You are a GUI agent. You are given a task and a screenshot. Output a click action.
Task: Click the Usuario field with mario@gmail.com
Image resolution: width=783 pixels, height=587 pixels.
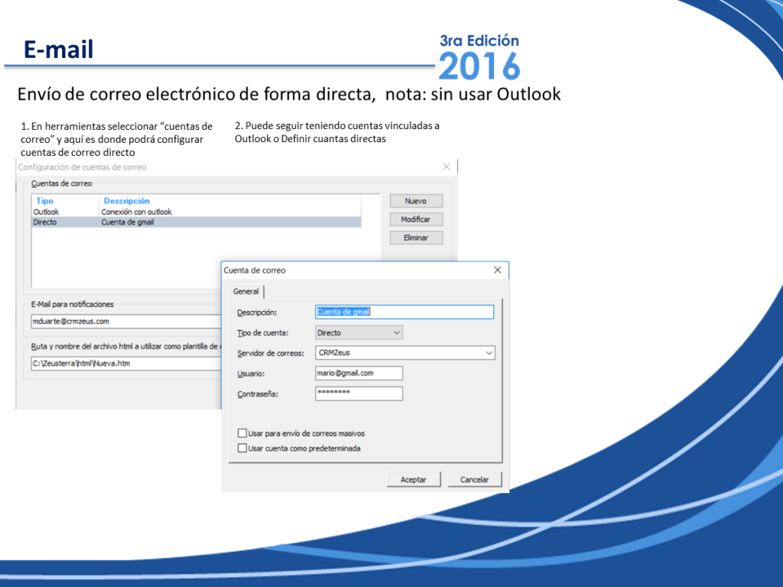tap(359, 373)
